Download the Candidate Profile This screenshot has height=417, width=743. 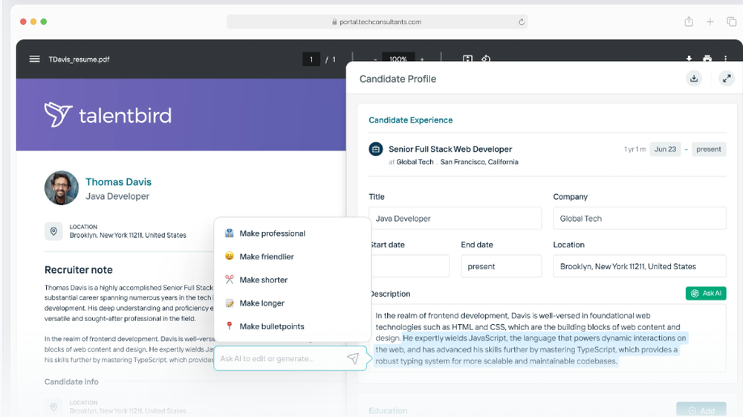tap(694, 79)
